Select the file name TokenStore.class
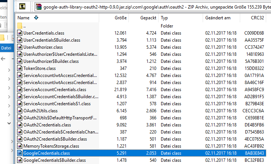Screen dimensions: 271x164 [40, 68]
